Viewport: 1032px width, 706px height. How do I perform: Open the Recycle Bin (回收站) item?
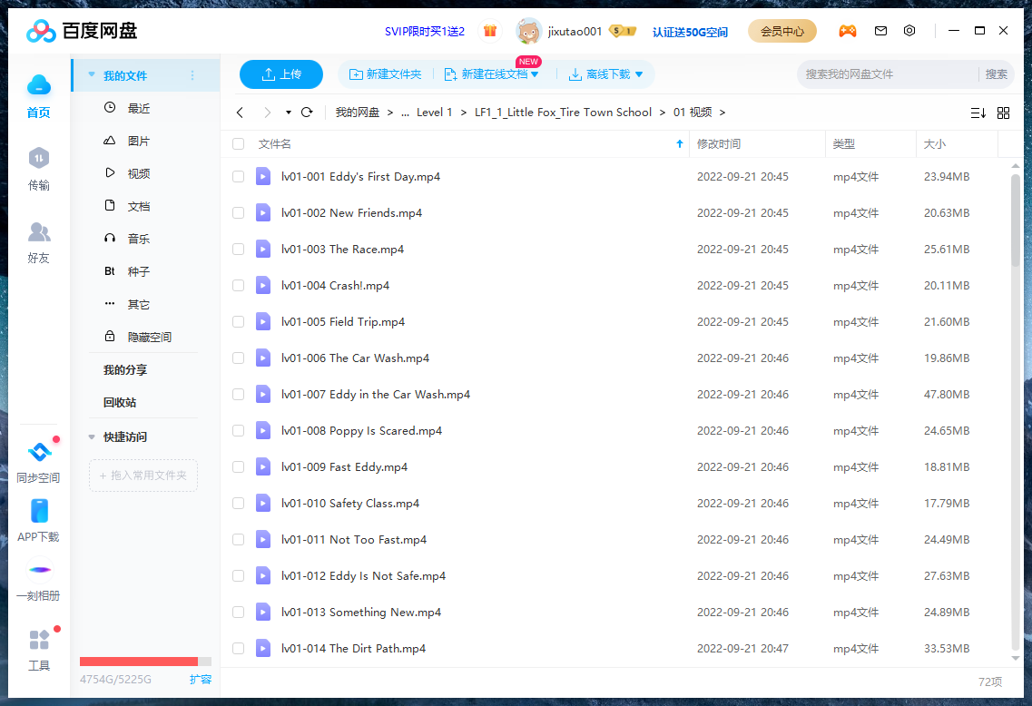pos(120,403)
